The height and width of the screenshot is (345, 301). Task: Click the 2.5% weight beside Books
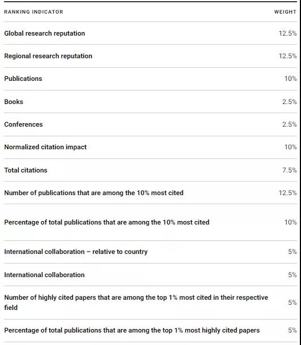(x=289, y=102)
